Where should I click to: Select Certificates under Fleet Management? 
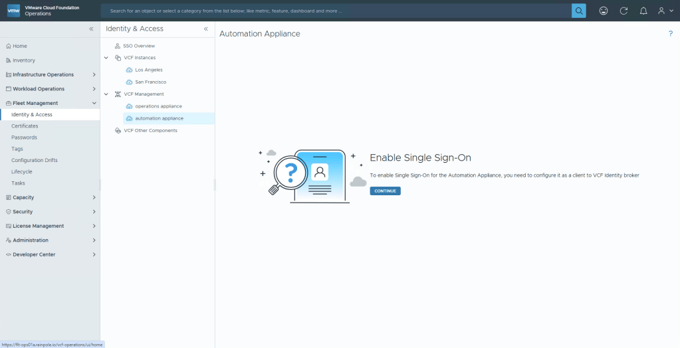click(25, 126)
